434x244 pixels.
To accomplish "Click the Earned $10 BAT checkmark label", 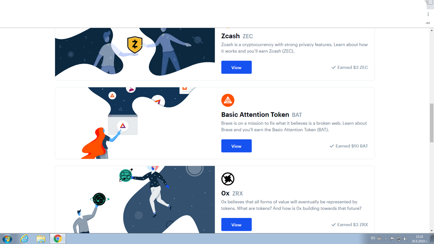I will (x=349, y=146).
